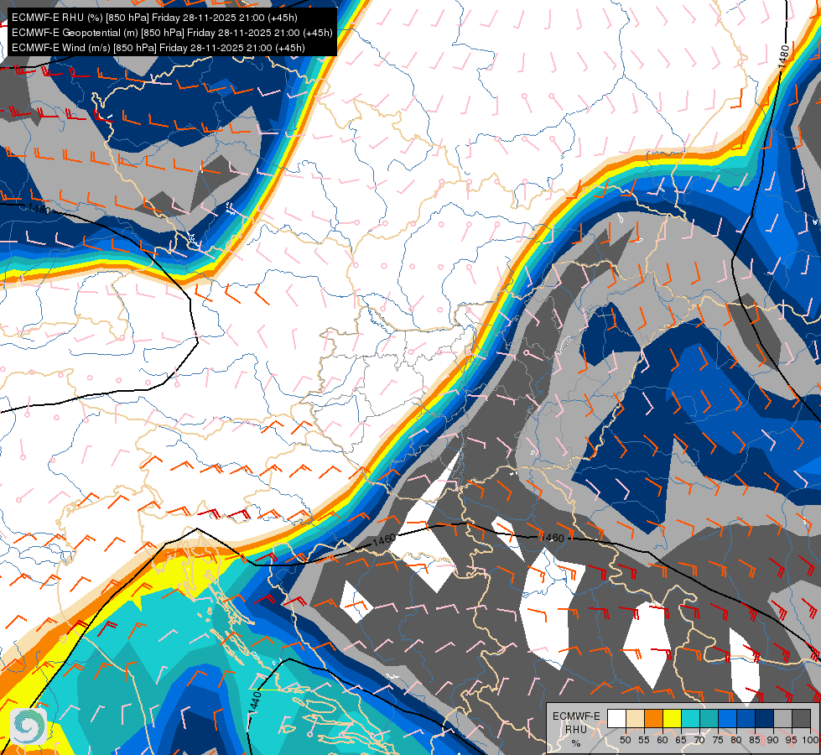
Task: Click the legend value 75
Action: [718, 741]
